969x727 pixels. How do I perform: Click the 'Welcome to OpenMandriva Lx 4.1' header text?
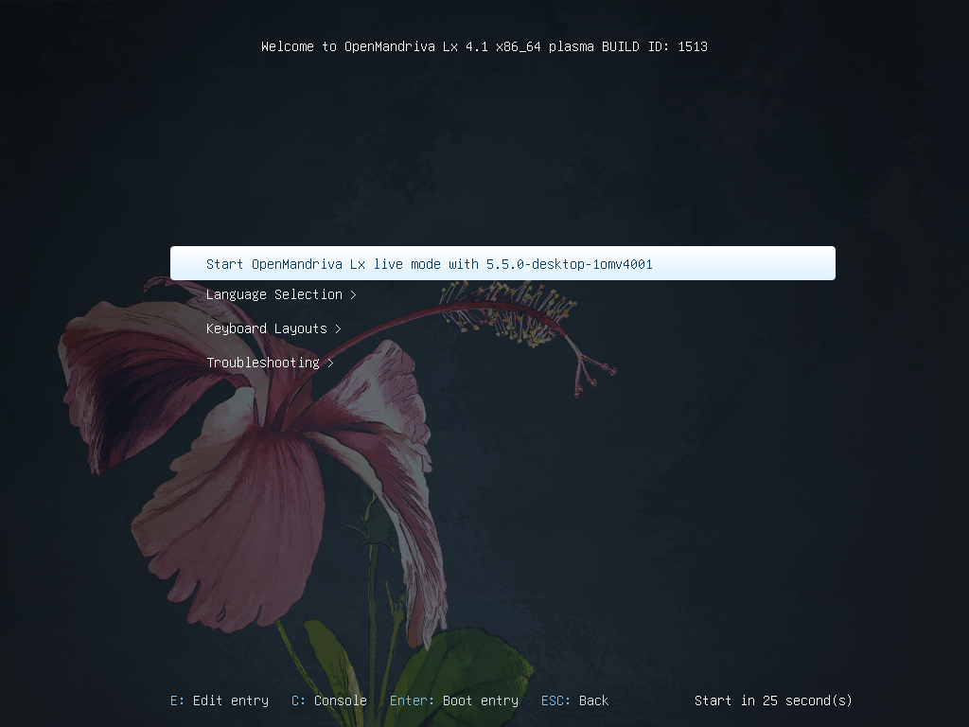484,46
